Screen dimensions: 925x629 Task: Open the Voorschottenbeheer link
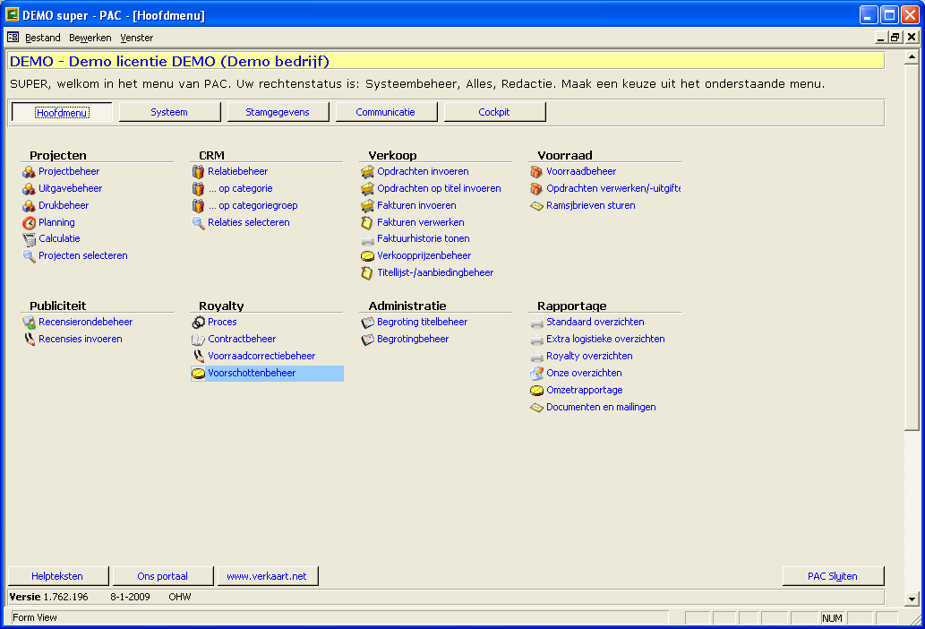[x=252, y=373]
